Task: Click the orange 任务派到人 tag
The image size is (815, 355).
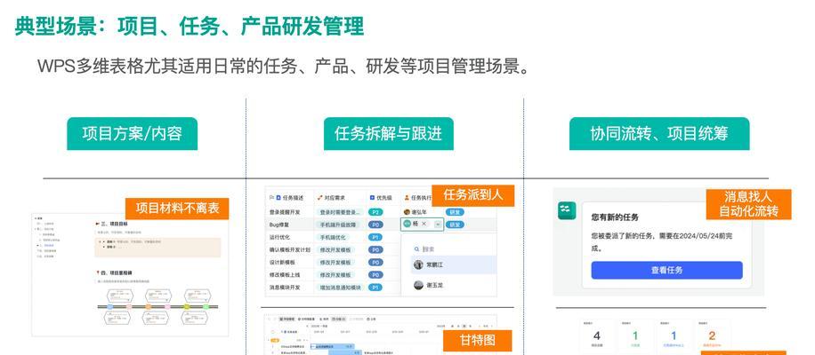Action: pos(473,195)
